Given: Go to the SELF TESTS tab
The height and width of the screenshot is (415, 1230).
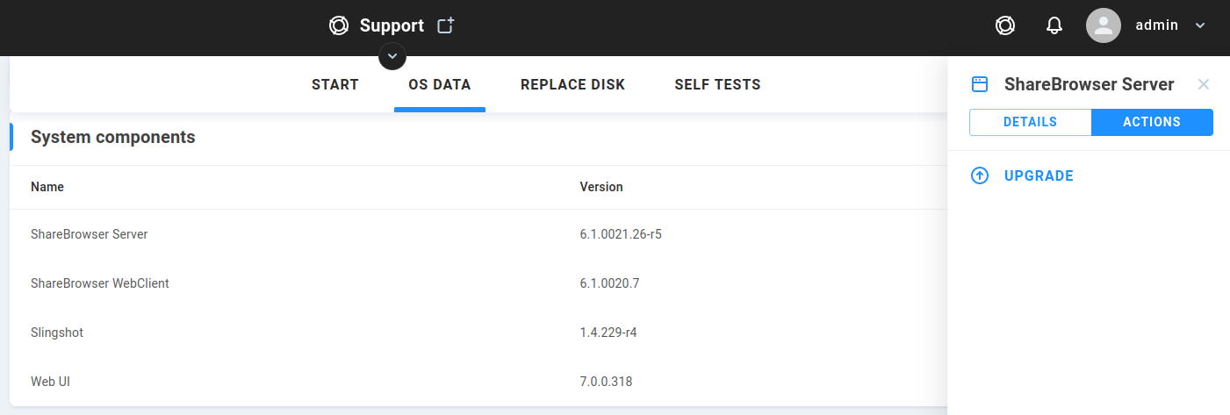Looking at the screenshot, I should click(x=717, y=85).
